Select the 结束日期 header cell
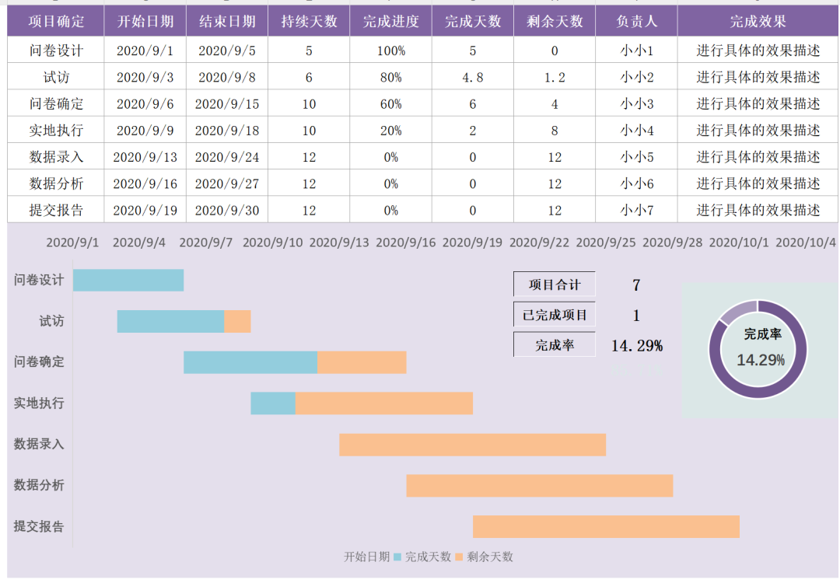This screenshot has width=840, height=583. tap(227, 22)
